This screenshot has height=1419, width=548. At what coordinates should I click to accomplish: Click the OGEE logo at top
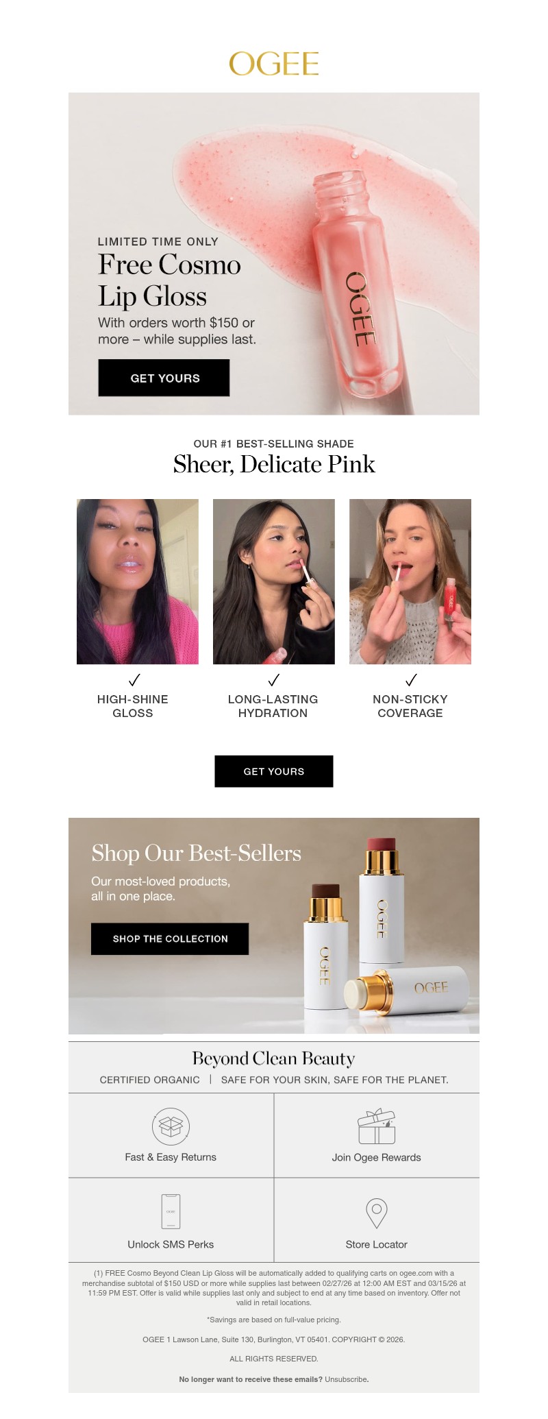274,64
